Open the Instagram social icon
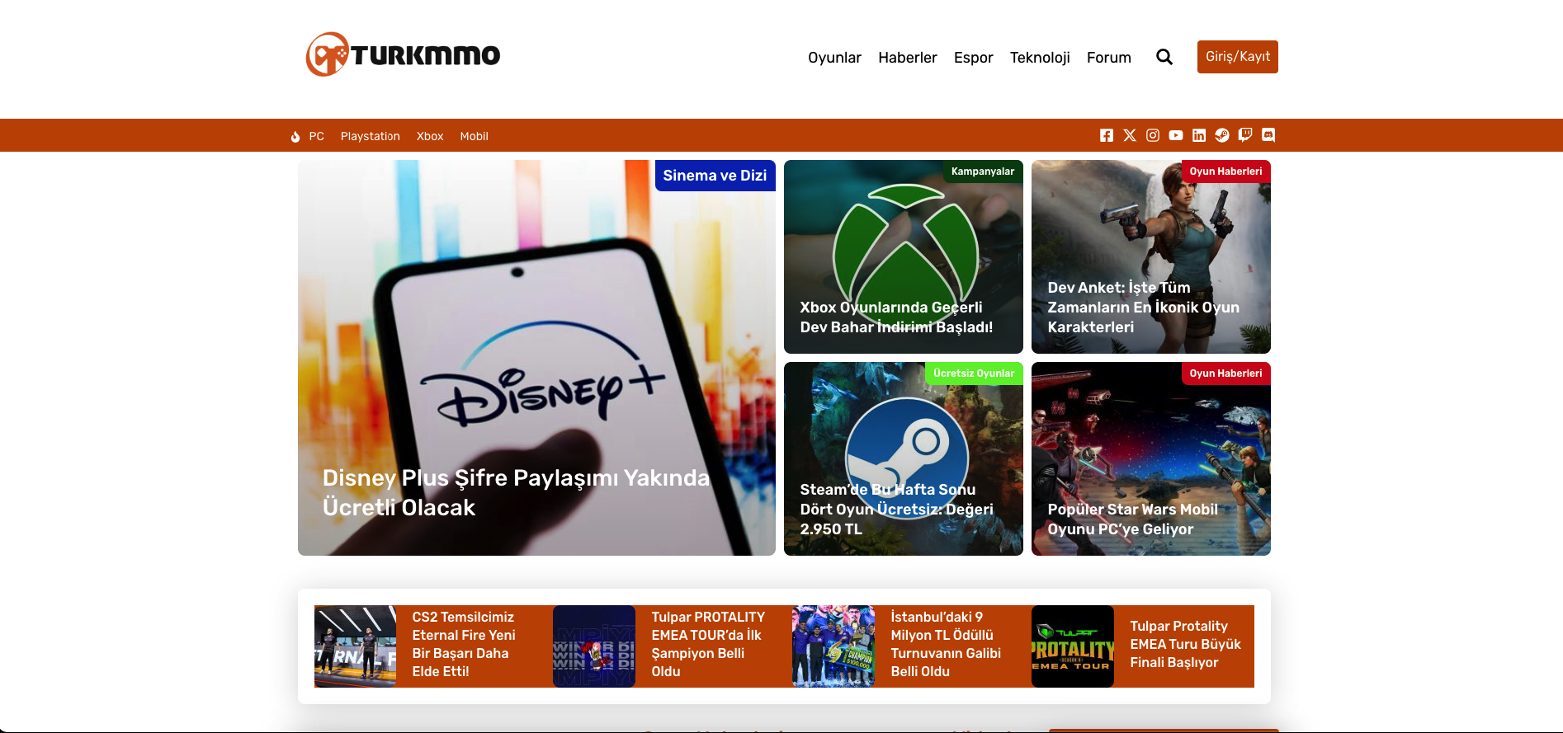This screenshot has width=1563, height=733. click(x=1153, y=135)
